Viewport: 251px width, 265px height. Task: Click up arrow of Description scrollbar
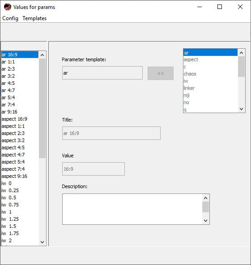(206, 198)
